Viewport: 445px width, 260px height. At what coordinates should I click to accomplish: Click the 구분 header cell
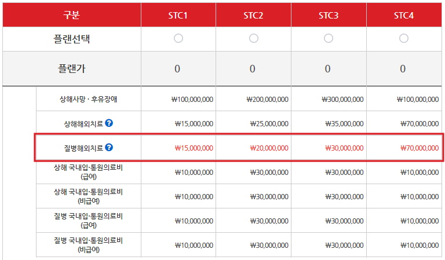tap(71, 15)
